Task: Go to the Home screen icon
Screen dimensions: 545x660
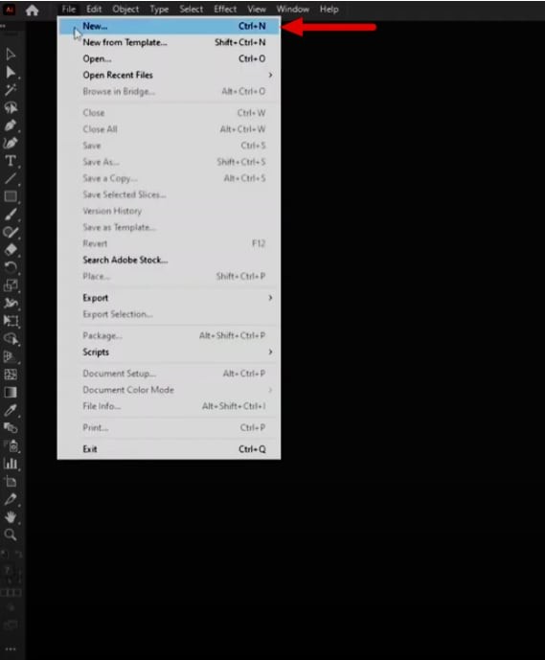Action: (32, 10)
